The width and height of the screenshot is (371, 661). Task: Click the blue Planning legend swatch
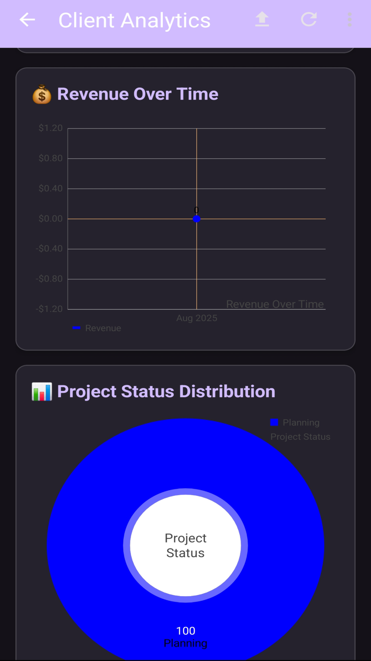274,423
